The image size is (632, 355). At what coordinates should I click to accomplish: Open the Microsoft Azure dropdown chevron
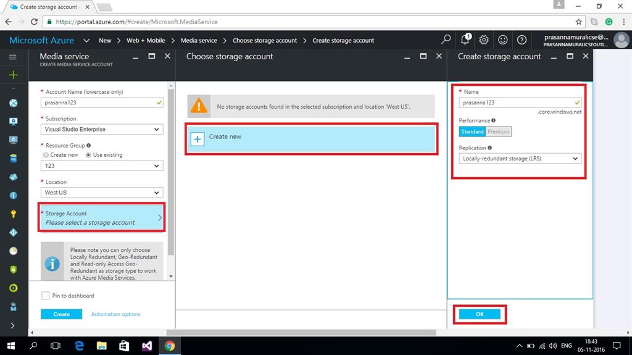[x=86, y=40]
